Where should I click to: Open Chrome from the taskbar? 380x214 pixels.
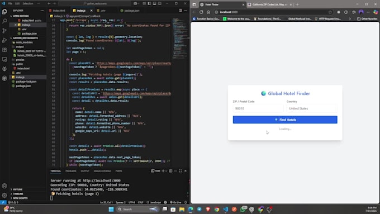click(x=217, y=209)
